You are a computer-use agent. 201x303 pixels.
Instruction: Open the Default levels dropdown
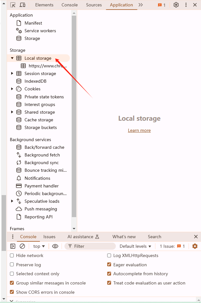point(135,246)
